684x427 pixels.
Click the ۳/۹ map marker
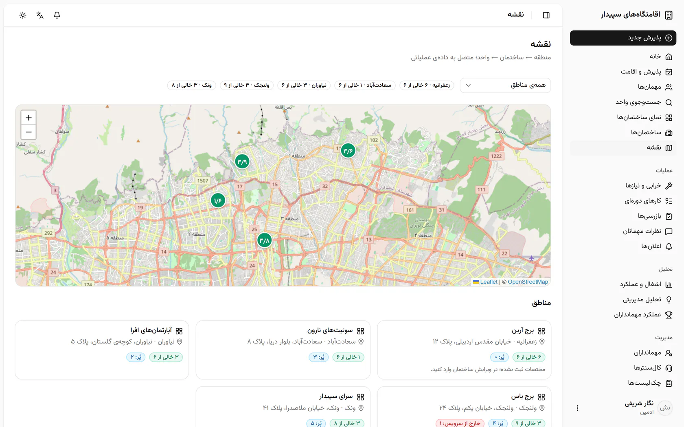click(x=242, y=162)
